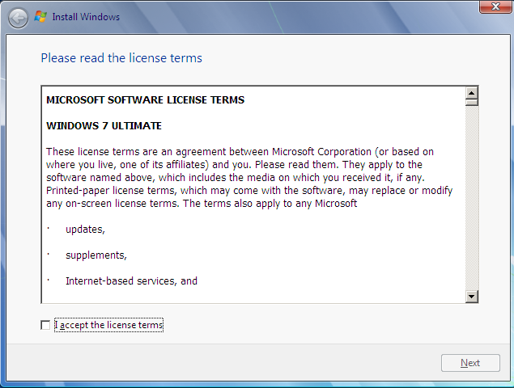Click the line starting 'any on-screen license terms'
Screen dimensions: 514x388
coord(202,204)
